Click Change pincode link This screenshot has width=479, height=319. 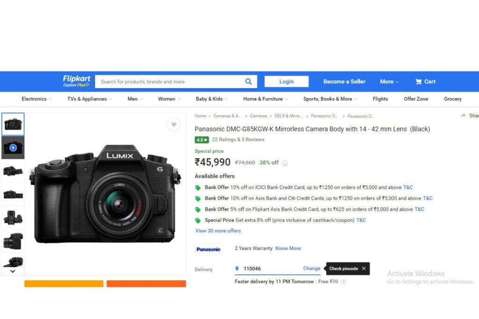click(x=312, y=269)
